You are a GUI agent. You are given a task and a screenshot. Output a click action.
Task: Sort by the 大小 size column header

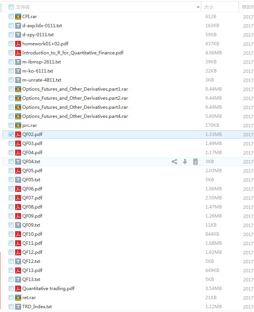[208, 7]
